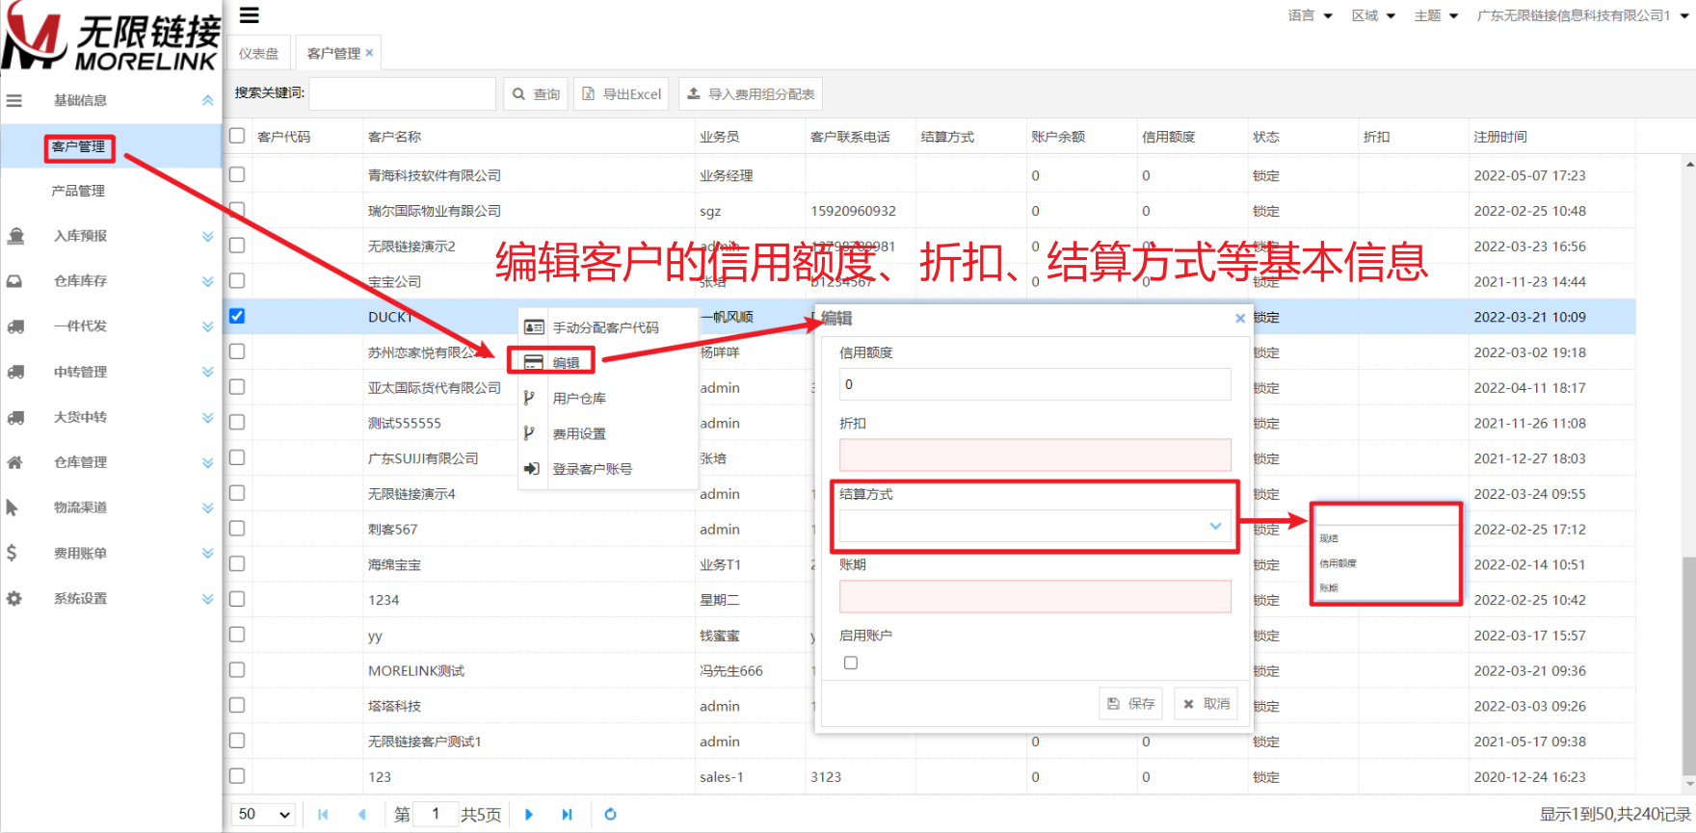Click the 查询 button

536,94
